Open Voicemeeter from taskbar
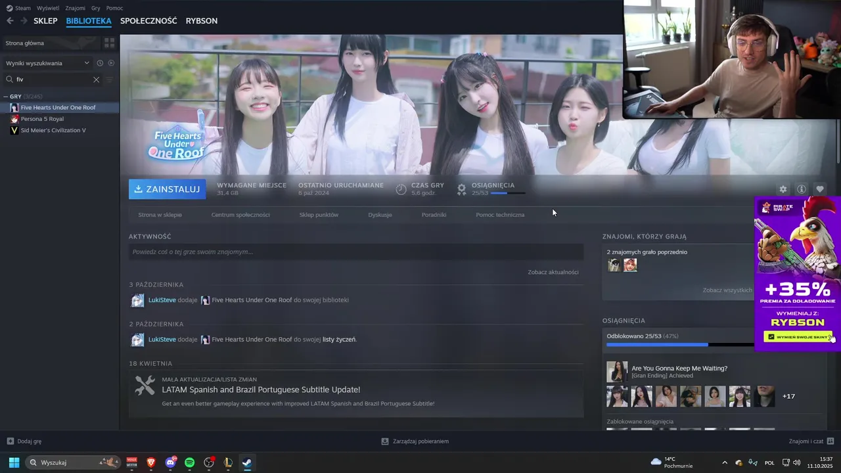This screenshot has height=473, width=841. pyautogui.click(x=132, y=462)
